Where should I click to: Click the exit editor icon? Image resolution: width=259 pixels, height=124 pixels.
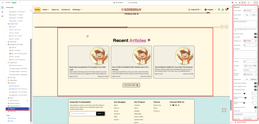(2, 2)
